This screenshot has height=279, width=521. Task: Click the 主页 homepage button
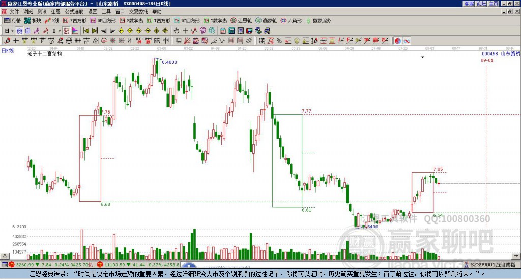[494, 4]
